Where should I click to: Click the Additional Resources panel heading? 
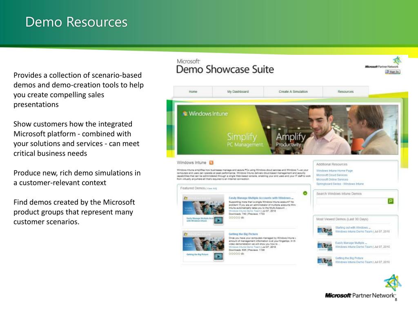click(x=331, y=164)
